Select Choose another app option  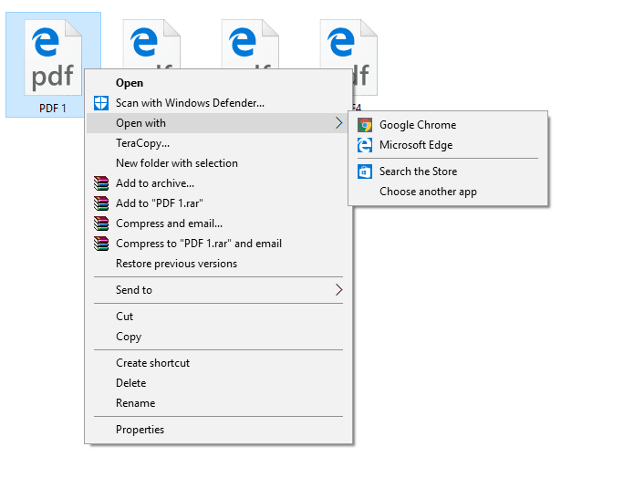(x=448, y=192)
